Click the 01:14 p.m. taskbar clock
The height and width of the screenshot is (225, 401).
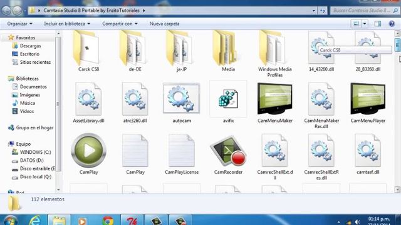[378, 219]
